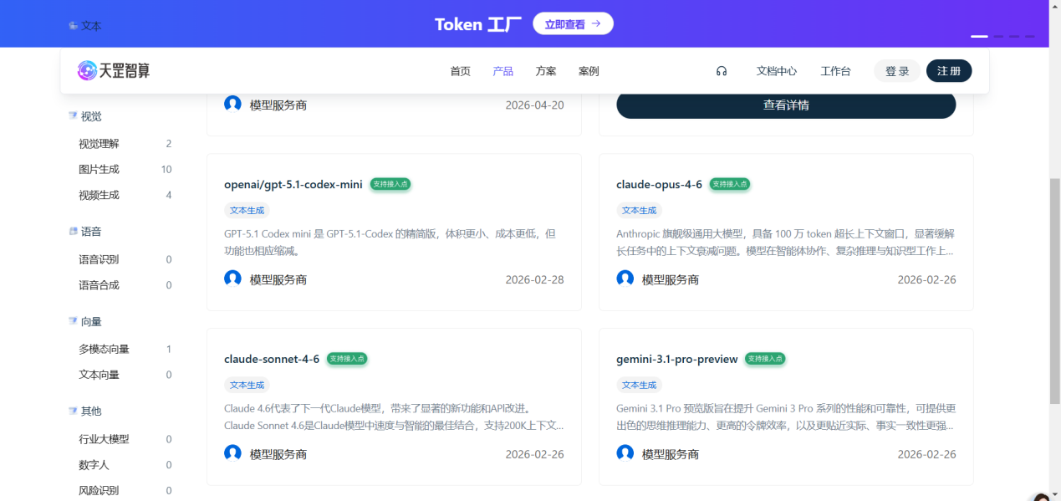Viewport: 1061px width, 501px height.
Task: Click 立即查看 banner button
Action: click(x=573, y=23)
